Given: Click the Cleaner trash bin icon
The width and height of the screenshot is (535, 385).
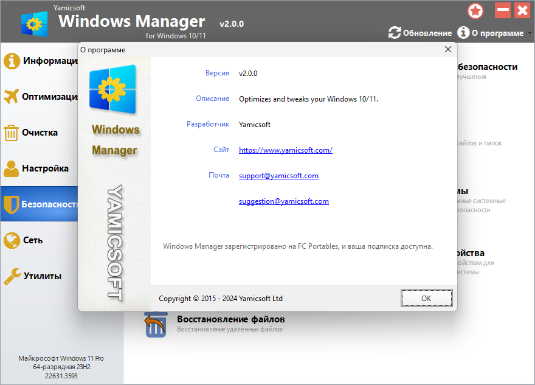Looking at the screenshot, I should click(x=11, y=133).
